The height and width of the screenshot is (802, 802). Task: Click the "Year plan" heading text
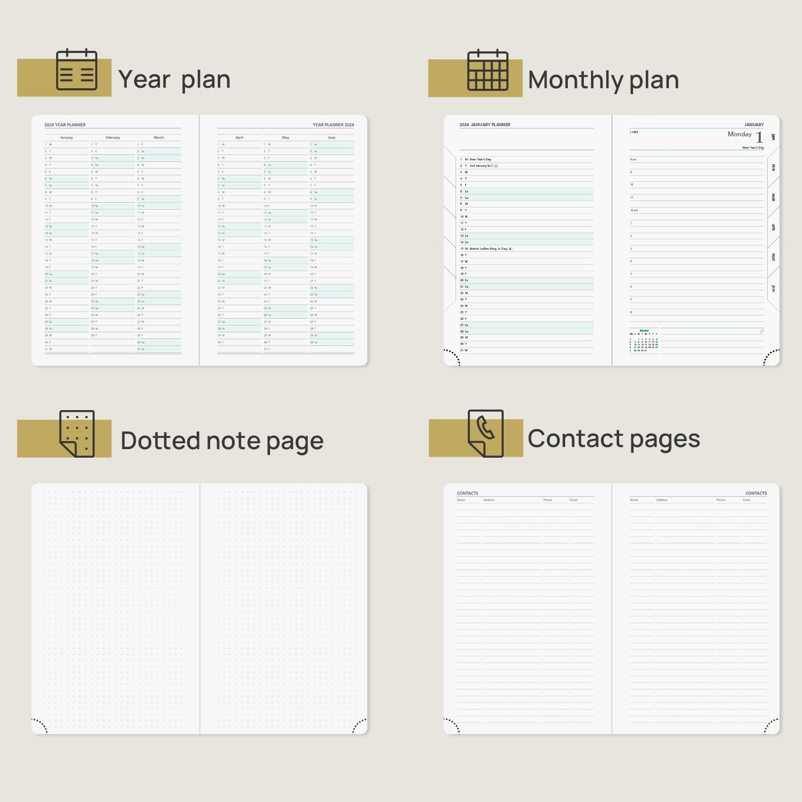[174, 80]
